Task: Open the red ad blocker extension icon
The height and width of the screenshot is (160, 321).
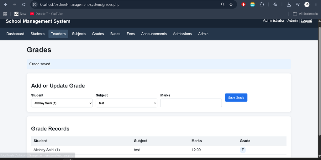Action: point(243,4)
